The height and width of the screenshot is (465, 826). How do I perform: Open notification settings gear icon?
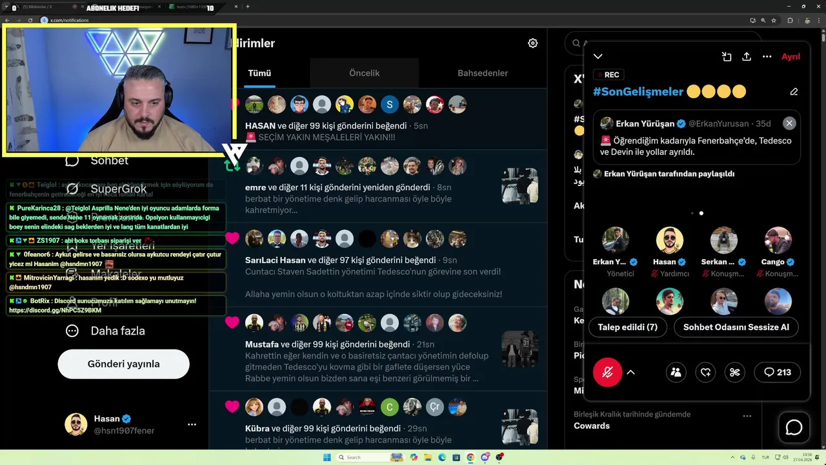tap(532, 43)
